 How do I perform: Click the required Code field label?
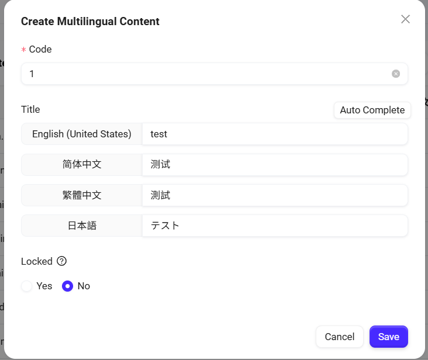(40, 50)
